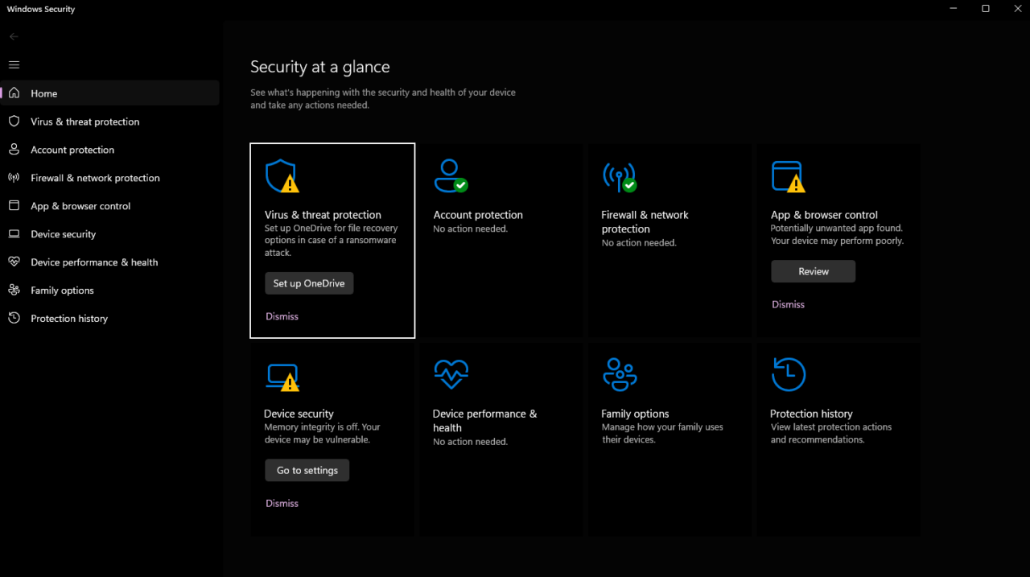
Task: Open the Account protection sidebar entry
Action: (72, 149)
